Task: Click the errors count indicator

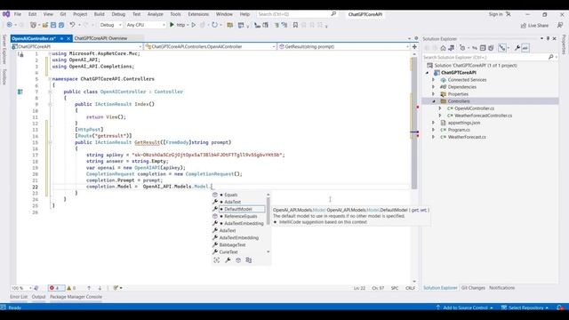Action: pyautogui.click(x=55, y=288)
